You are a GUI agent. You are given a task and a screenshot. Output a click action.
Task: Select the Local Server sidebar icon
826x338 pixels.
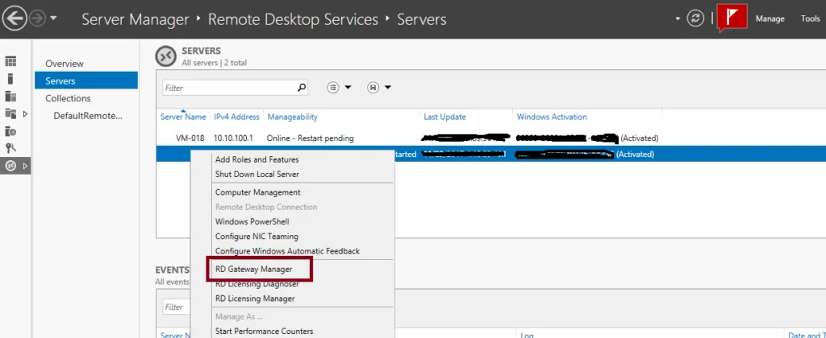[x=10, y=80]
